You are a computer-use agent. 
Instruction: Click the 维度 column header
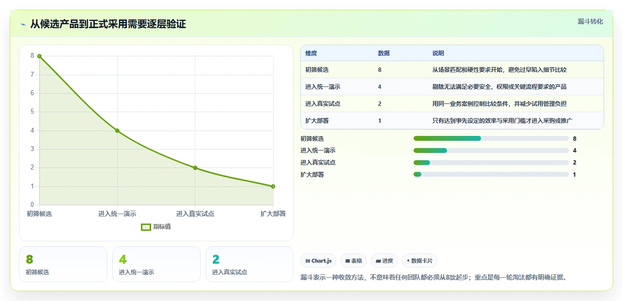click(x=311, y=53)
